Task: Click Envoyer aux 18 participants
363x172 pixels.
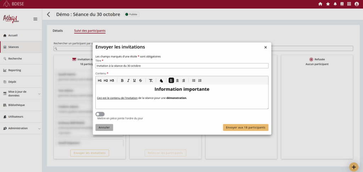Action: (x=245, y=127)
